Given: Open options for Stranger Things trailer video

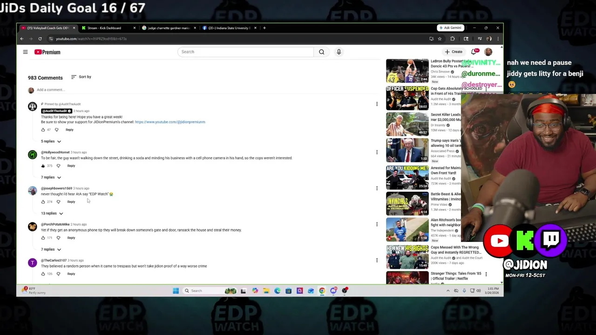Looking at the screenshot, I should tap(486, 274).
